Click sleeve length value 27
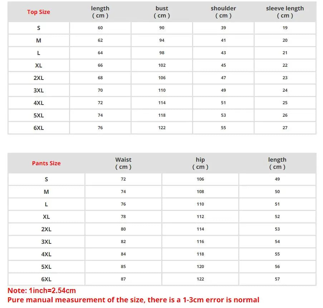 click(285, 128)
